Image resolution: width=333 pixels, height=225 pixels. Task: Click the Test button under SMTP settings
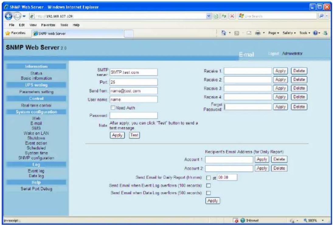pos(134,135)
